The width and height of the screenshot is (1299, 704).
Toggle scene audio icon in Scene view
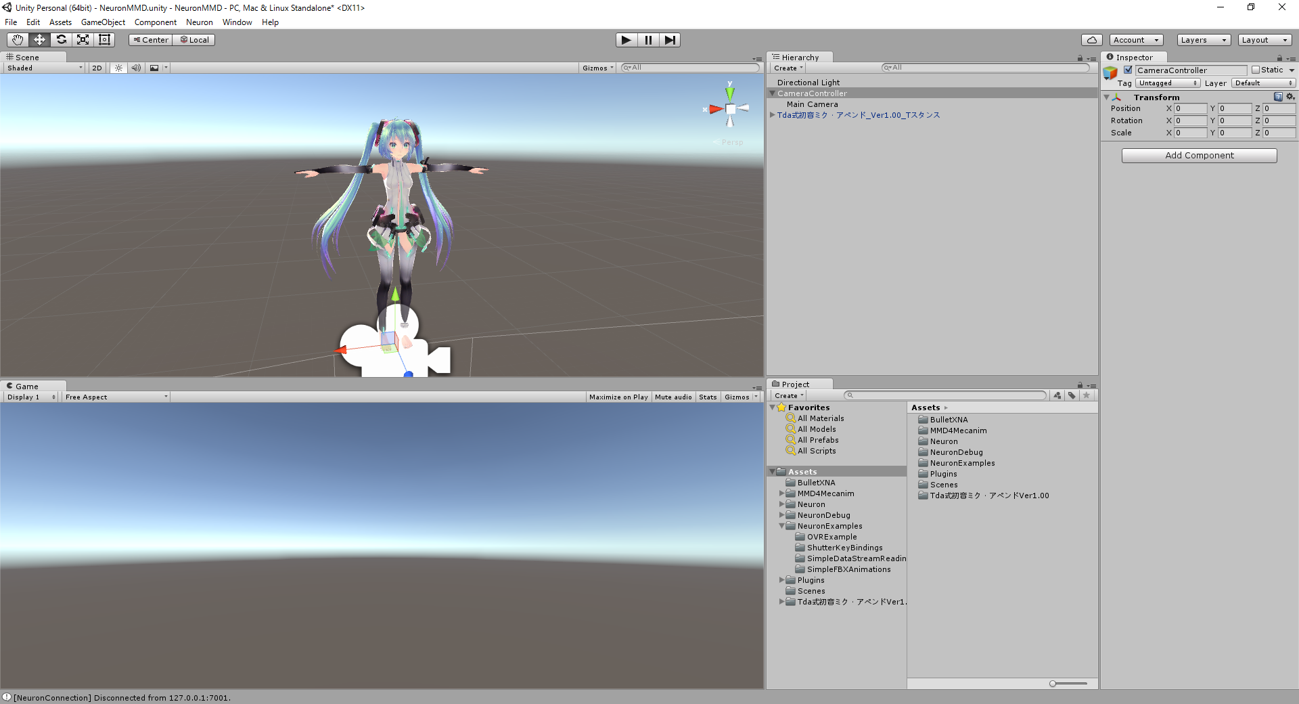click(x=136, y=68)
